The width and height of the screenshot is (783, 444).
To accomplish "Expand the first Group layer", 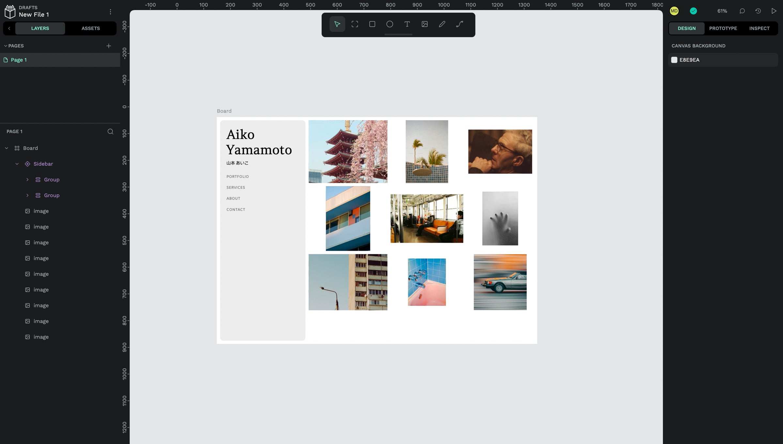I will (x=27, y=180).
